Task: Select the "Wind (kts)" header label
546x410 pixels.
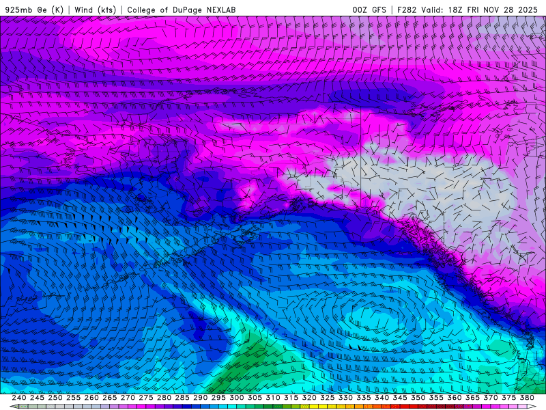Action: [95, 10]
